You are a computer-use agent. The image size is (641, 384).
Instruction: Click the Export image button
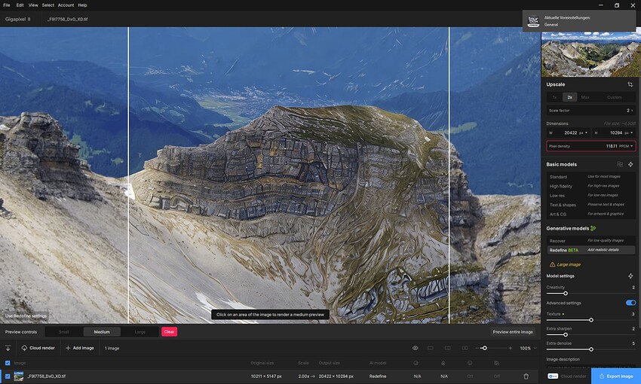coord(616,376)
